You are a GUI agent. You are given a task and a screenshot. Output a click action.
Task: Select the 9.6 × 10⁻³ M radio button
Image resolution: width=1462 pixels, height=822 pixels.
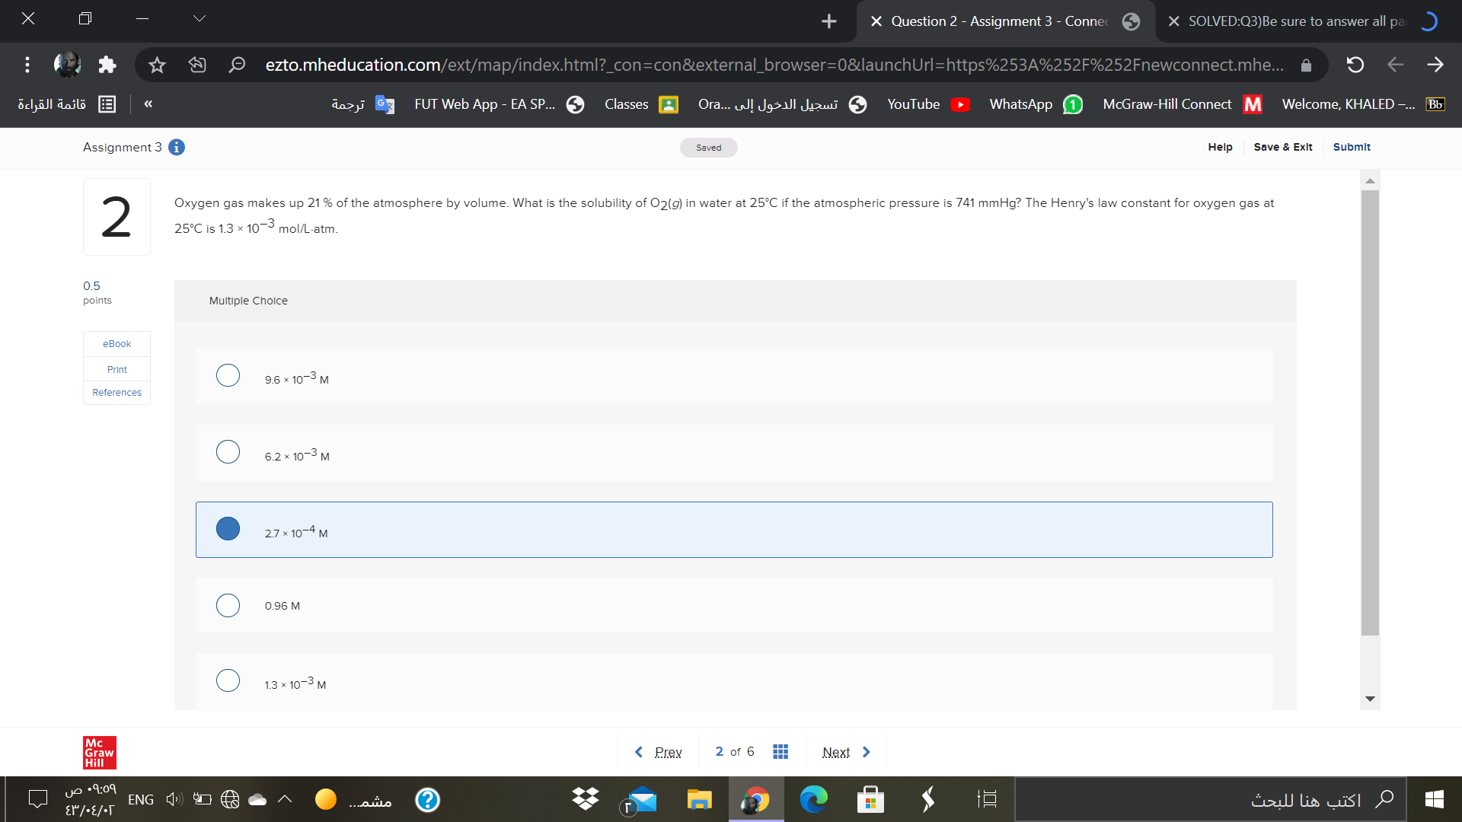pos(227,377)
